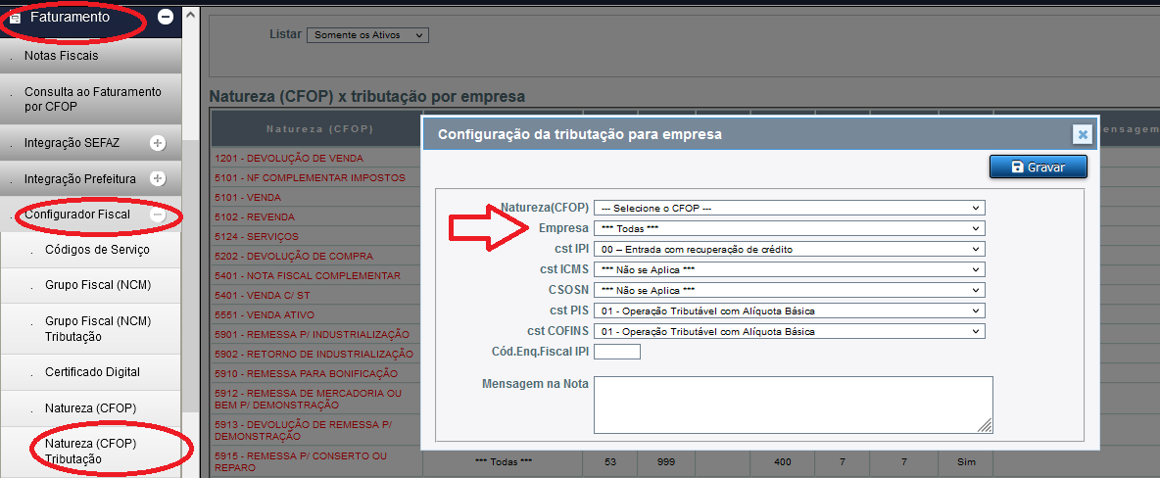
Task: Open the cst COFINS dropdown
Action: 789,331
